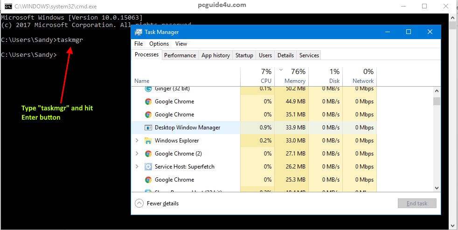
Task: Click the Chrome icon of the 44.9 MB process
Action: pos(148,101)
